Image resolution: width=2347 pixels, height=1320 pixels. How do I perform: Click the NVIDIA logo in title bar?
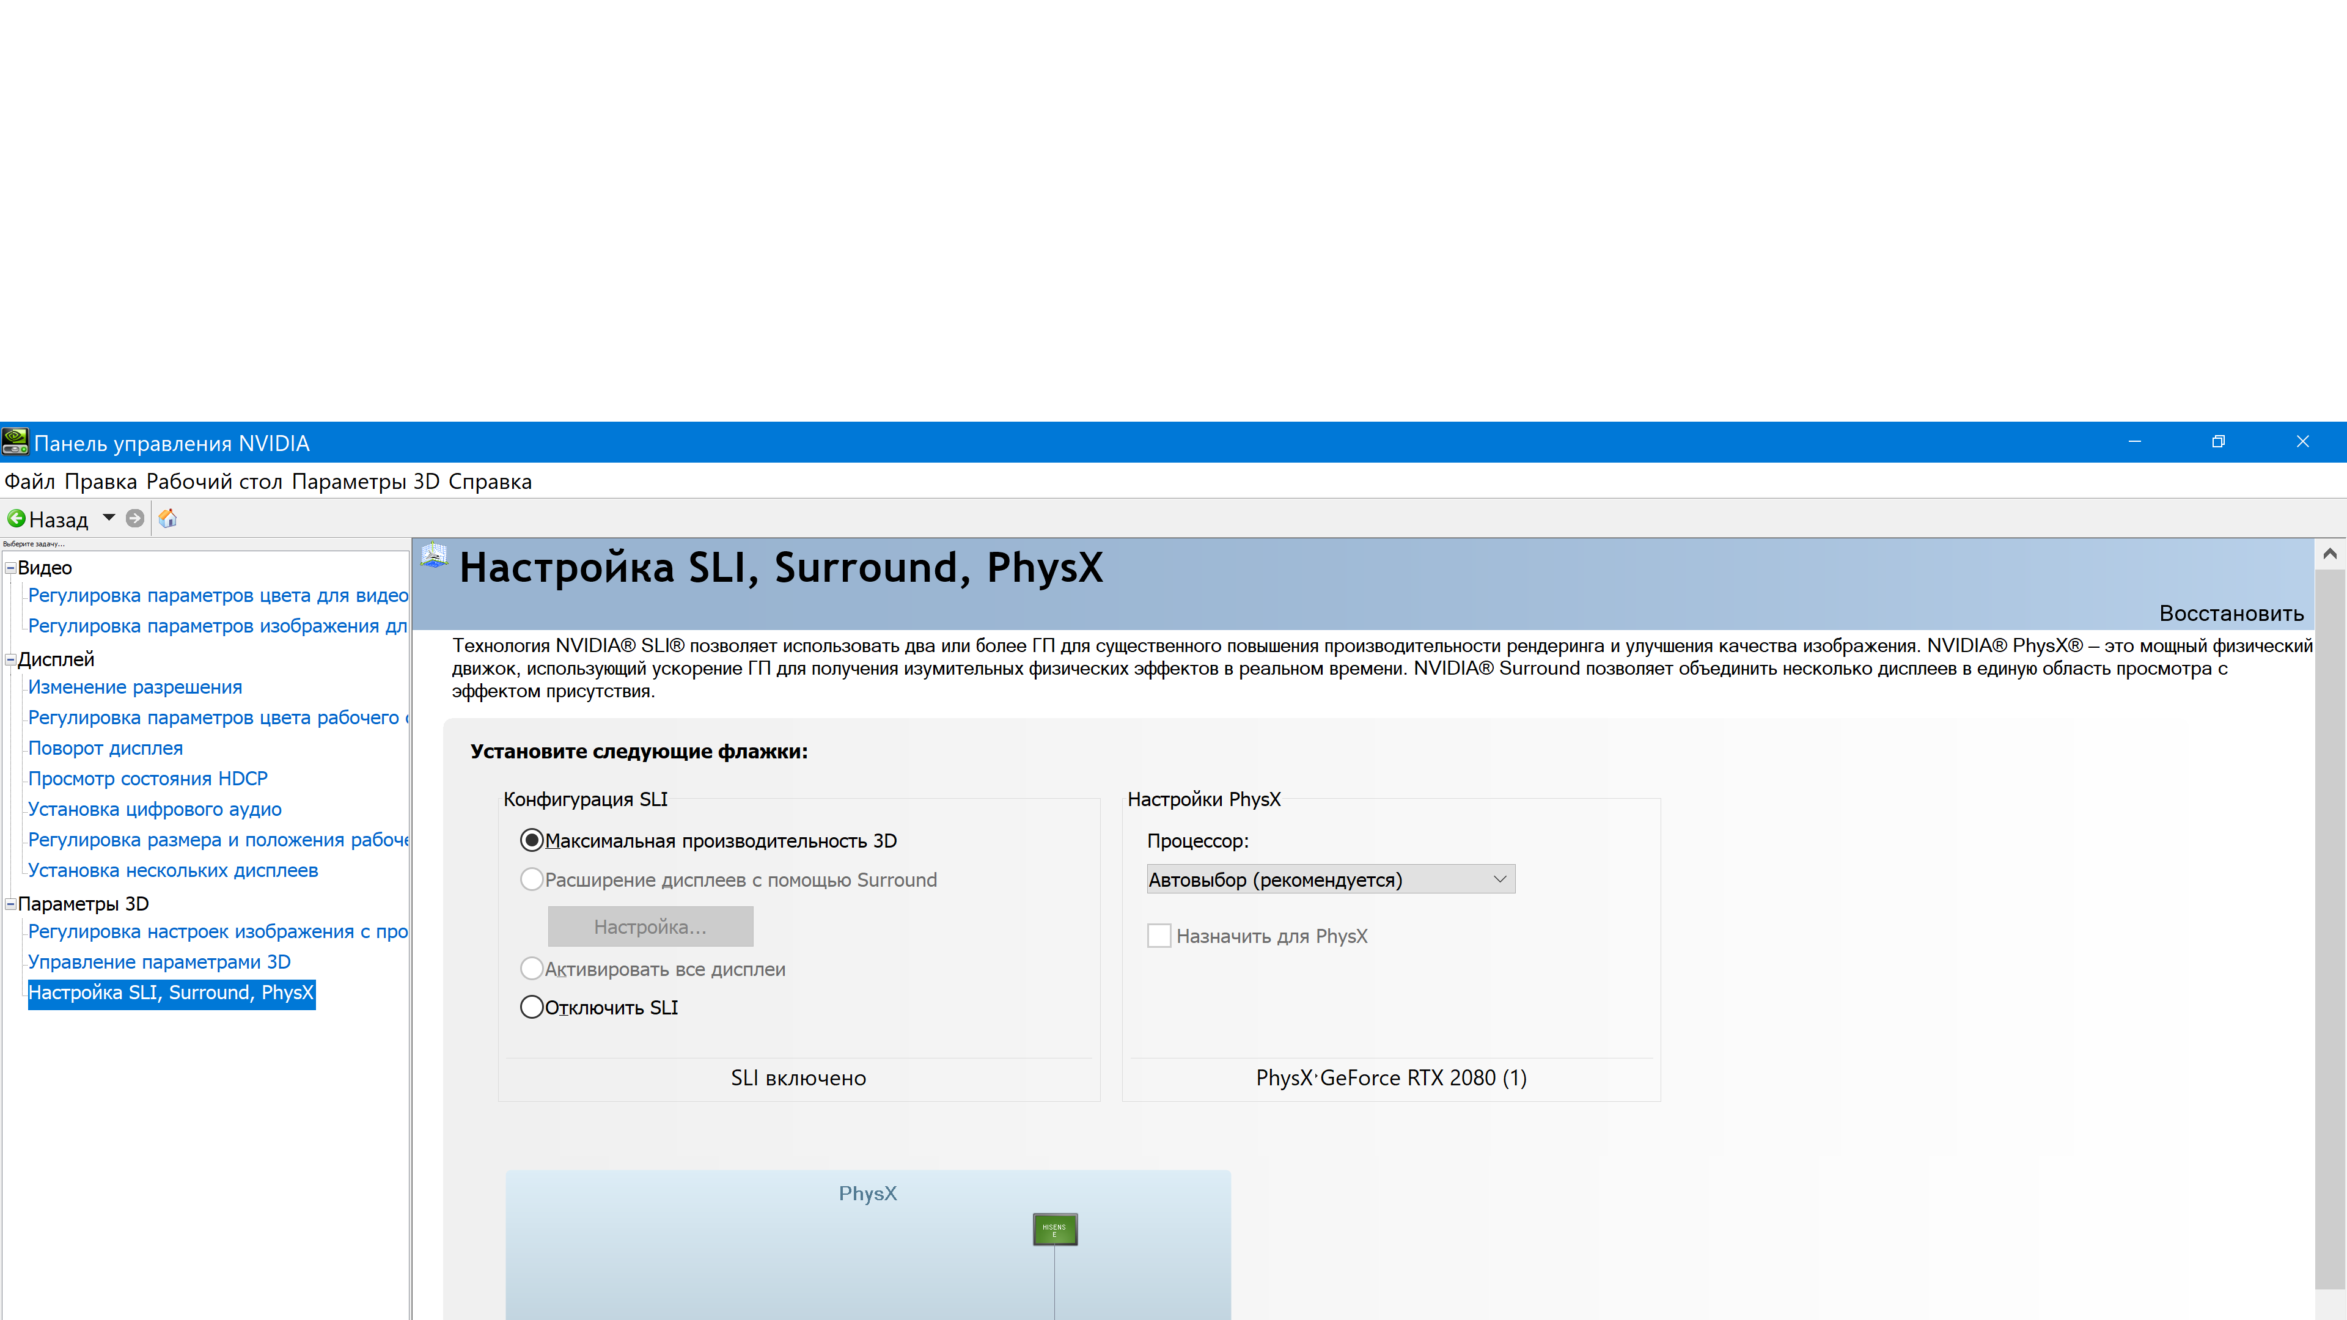tap(15, 442)
